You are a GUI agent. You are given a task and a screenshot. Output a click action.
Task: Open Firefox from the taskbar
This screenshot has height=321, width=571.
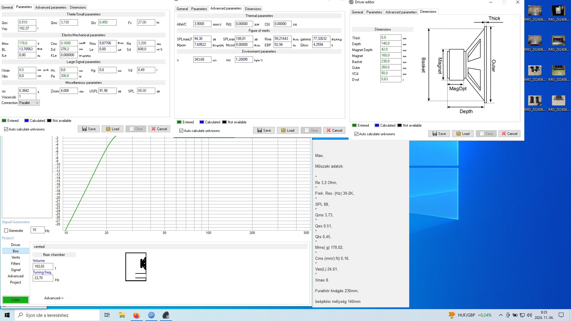click(x=137, y=315)
